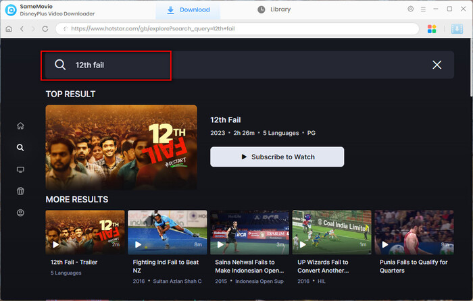Click '2023 • 2h 26m • 5 Languages • PG' metadata
The width and height of the screenshot is (473, 301).
(263, 133)
